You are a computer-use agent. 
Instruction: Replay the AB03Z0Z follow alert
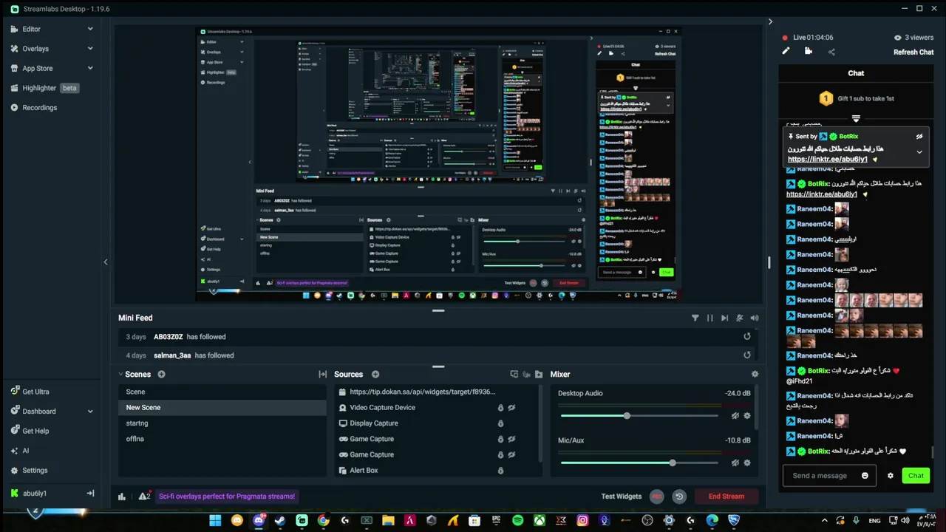click(x=747, y=337)
